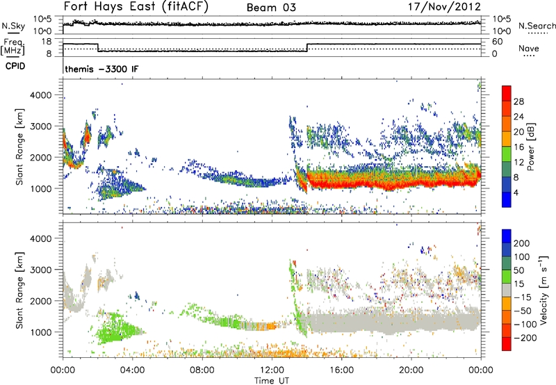Screen dimensions: 556x385
Task: Click the 'Time UT' axis label
Action: click(x=272, y=381)
